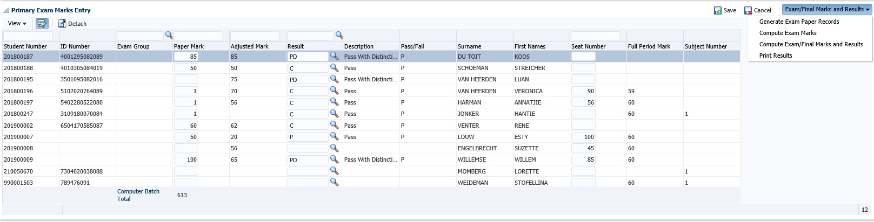
Task: Click the Cancel icon
Action: click(748, 10)
